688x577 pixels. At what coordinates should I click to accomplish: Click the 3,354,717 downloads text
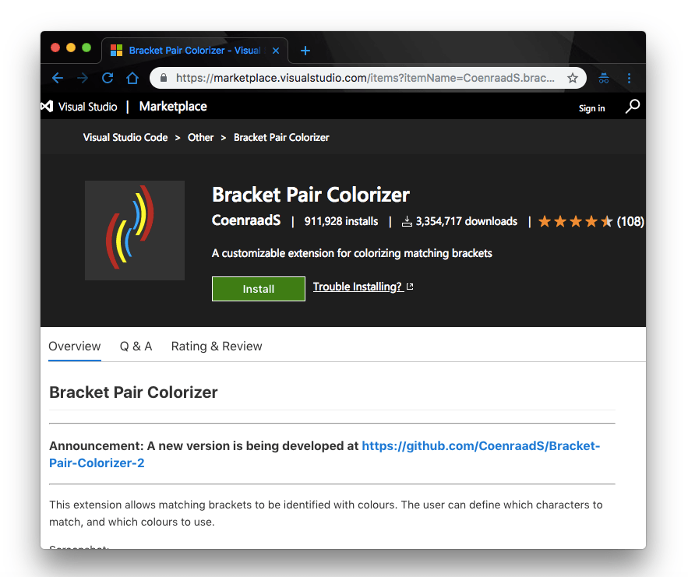coord(467,221)
